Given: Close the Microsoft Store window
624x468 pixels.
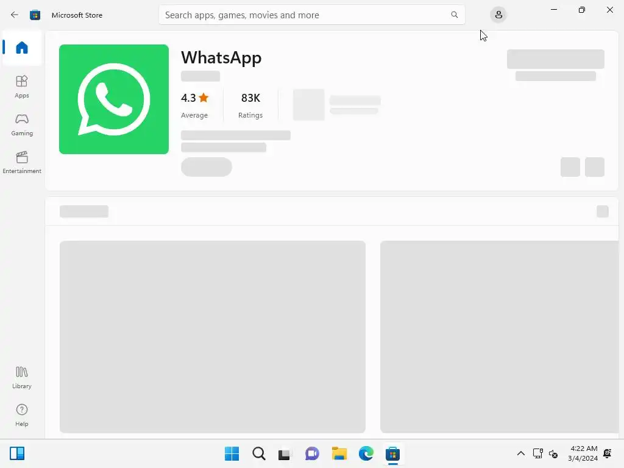Looking at the screenshot, I should pyautogui.click(x=609, y=10).
